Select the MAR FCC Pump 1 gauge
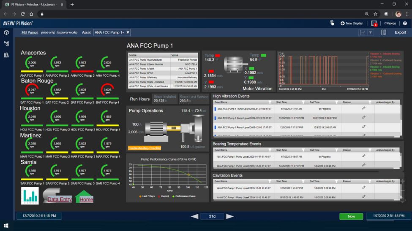 (32, 144)
